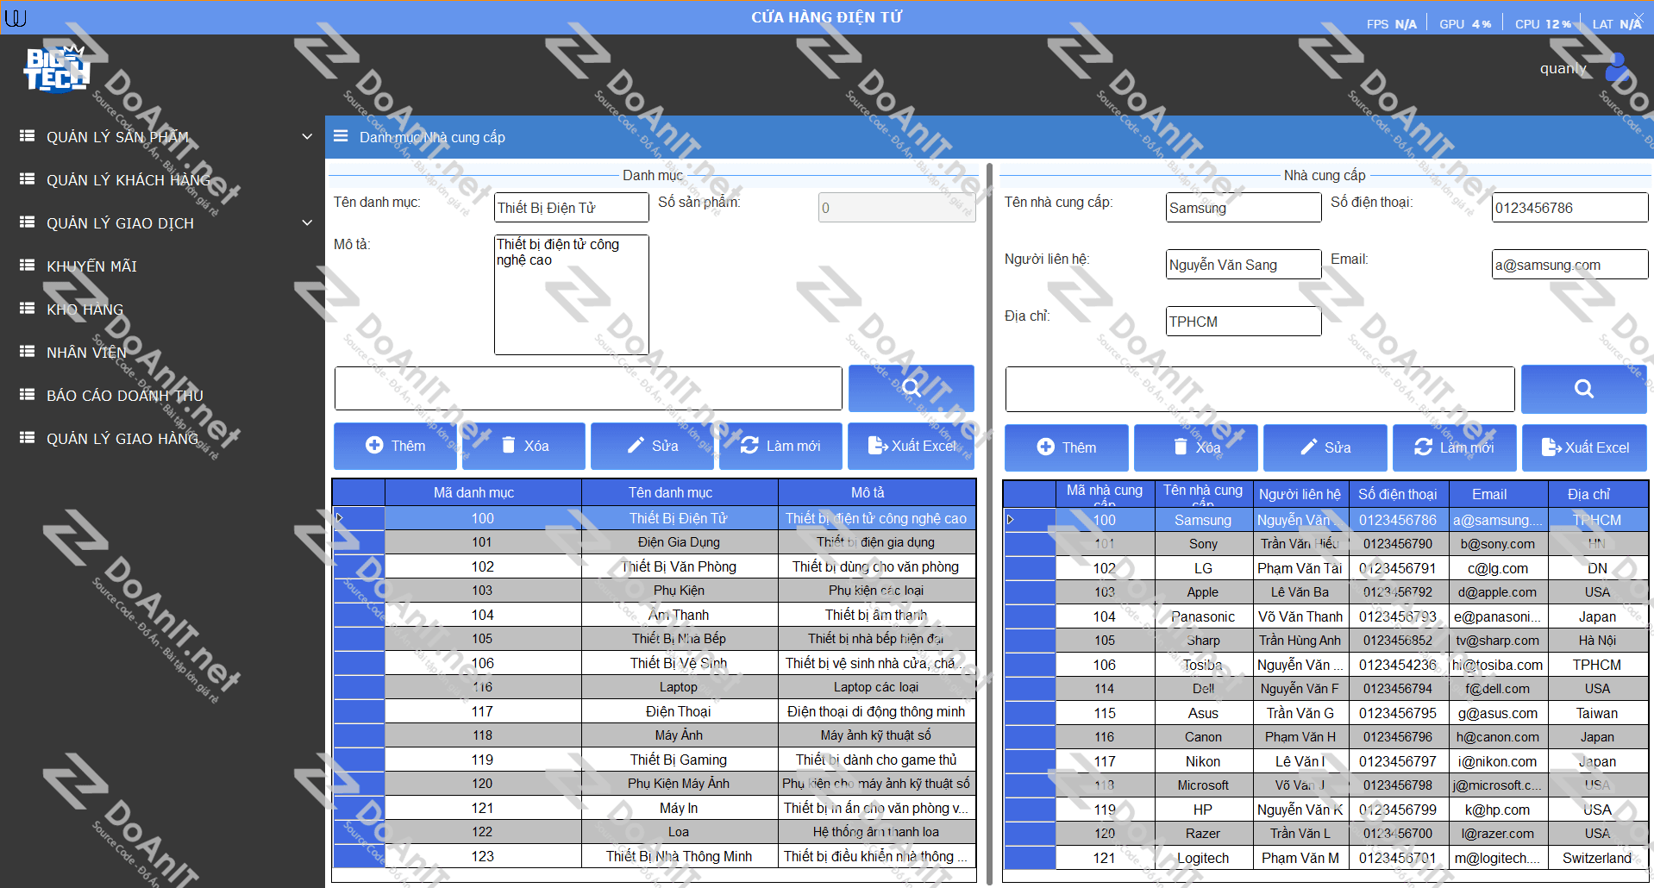Click Thêm button in supplier panel
The image size is (1654, 888).
pyautogui.click(x=1066, y=447)
